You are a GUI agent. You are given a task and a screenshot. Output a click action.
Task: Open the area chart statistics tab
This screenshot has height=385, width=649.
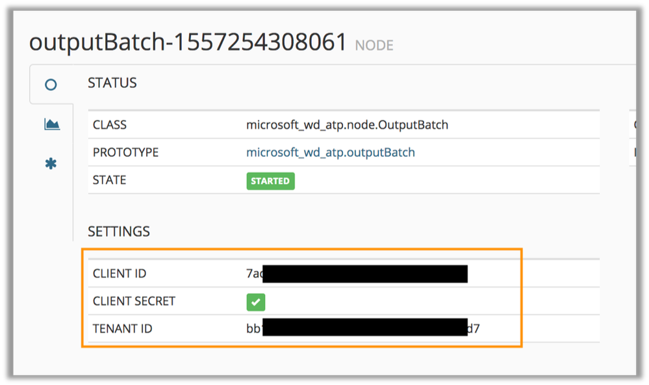[x=52, y=124]
